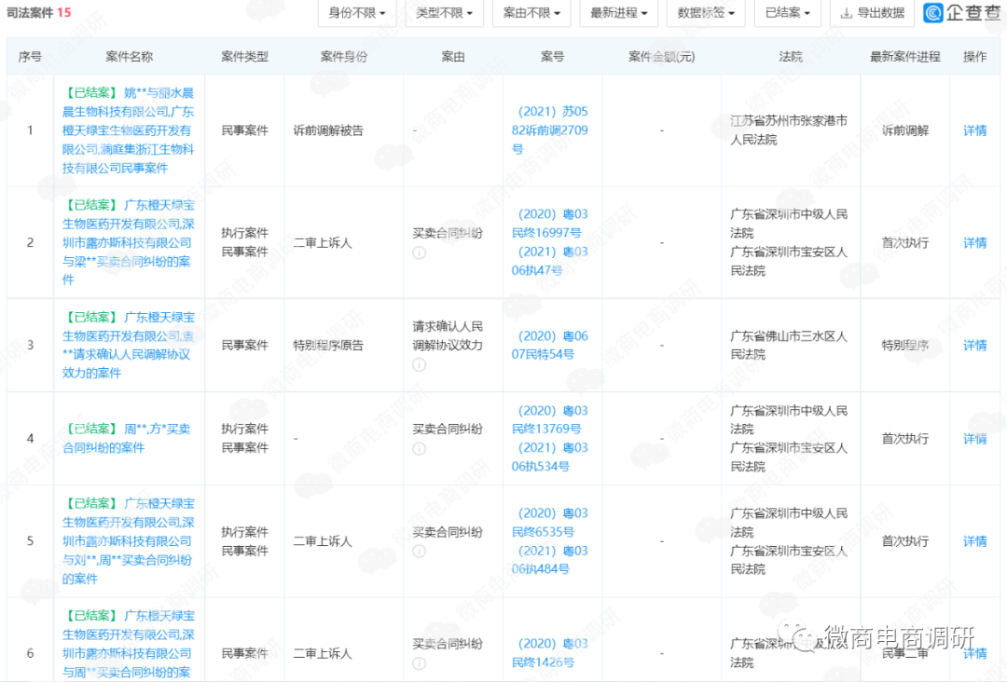
Task: Click the download icon on 导出数据
Action: [845, 14]
